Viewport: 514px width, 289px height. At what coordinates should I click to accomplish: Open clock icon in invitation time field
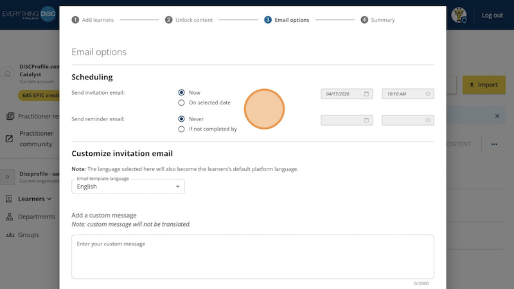point(428,94)
